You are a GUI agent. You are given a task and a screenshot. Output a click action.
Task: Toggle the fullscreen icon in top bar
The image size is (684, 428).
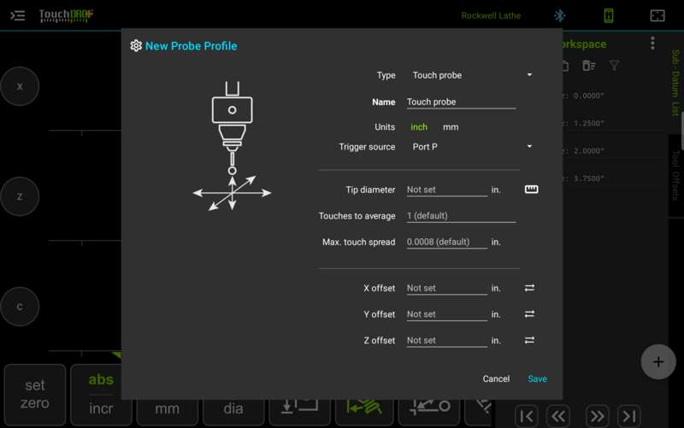click(x=657, y=15)
